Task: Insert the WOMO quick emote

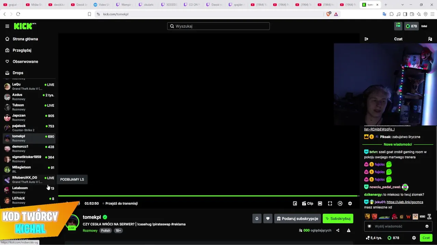Action: tap(423, 216)
